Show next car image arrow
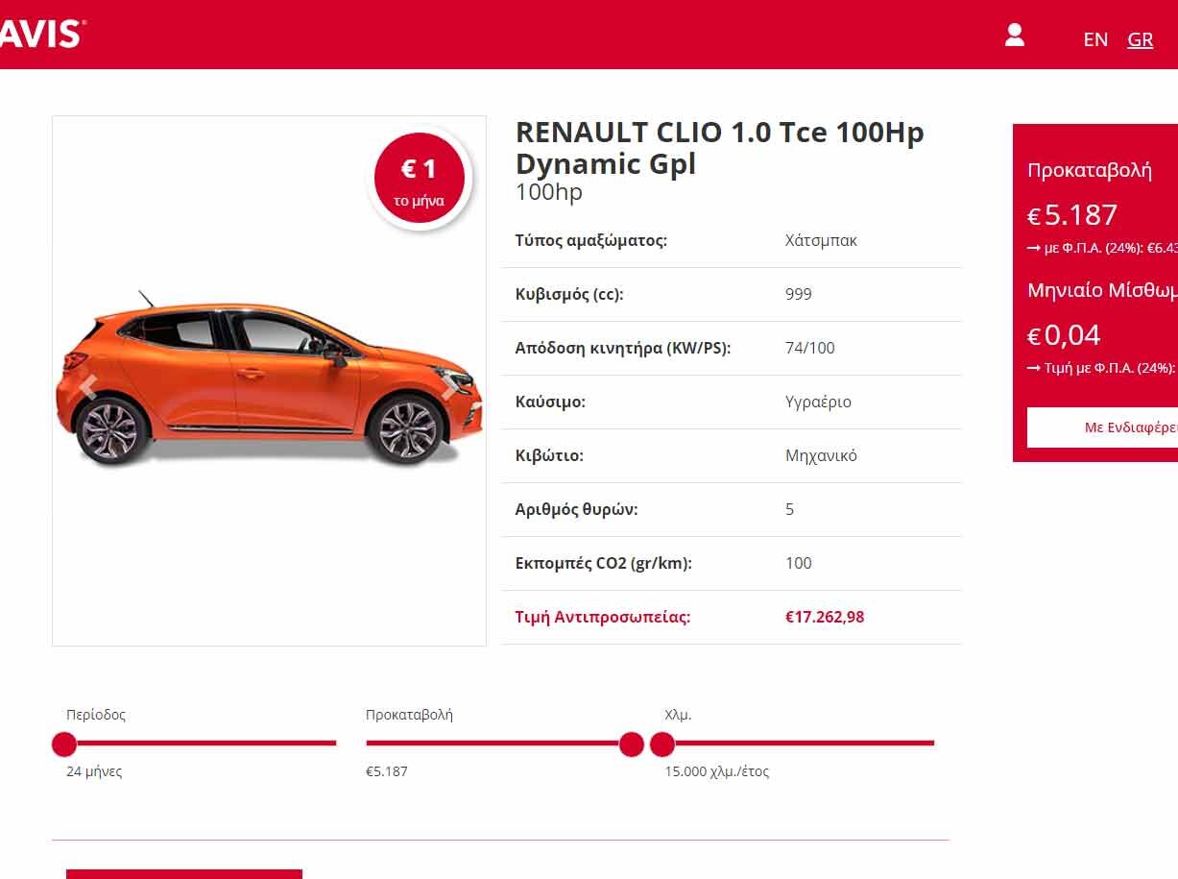Image resolution: width=1178 pixels, height=879 pixels. (449, 386)
